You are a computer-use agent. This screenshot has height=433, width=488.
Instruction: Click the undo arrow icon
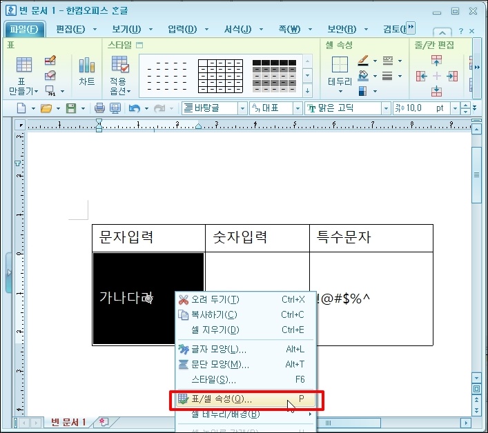pyautogui.click(x=135, y=108)
